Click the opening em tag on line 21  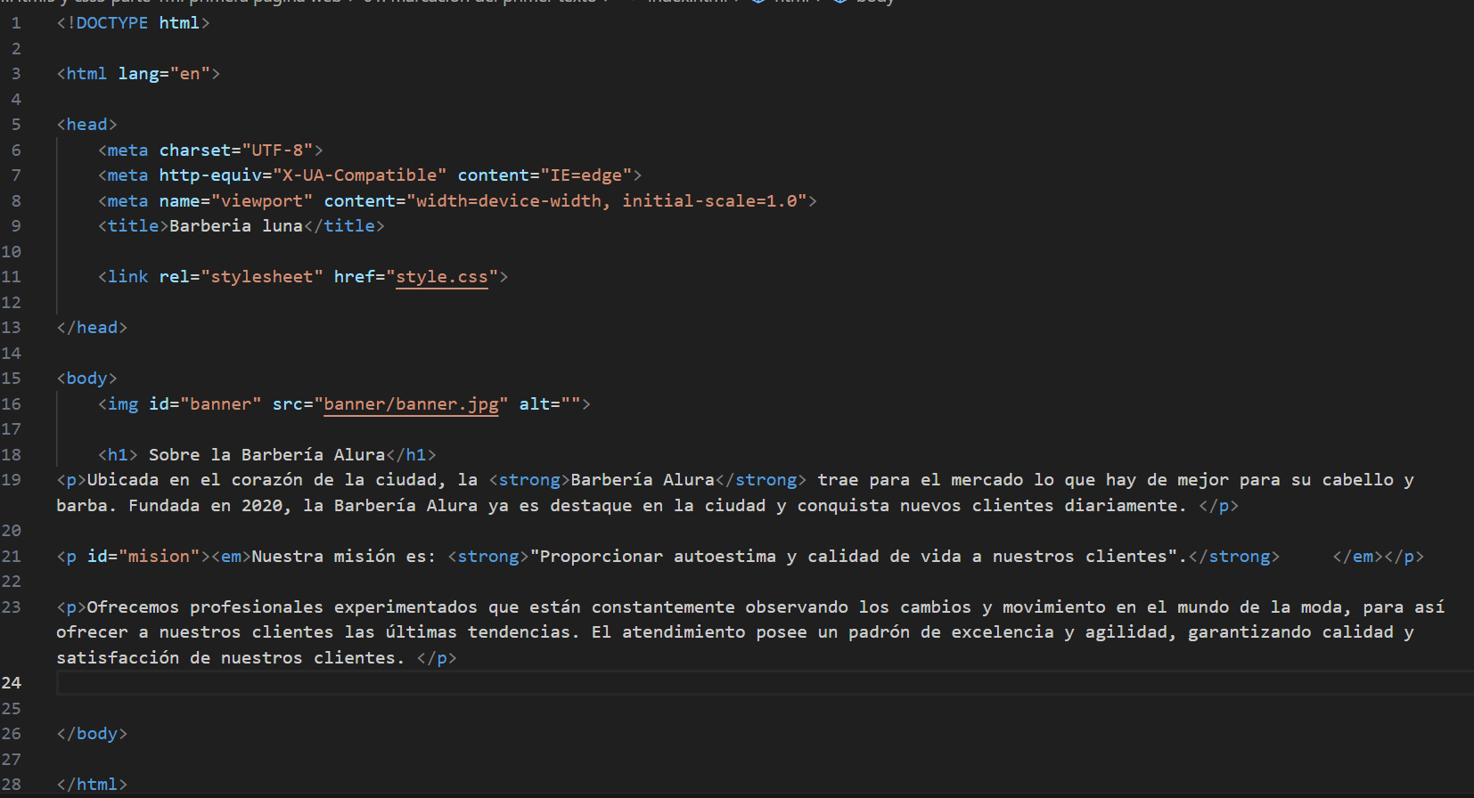point(231,557)
